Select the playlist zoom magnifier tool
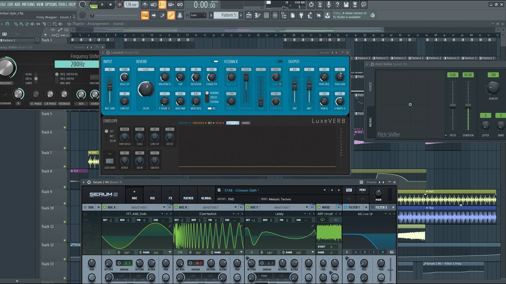Image resolution: width=506 pixels, height=284 pixels. click(55, 24)
